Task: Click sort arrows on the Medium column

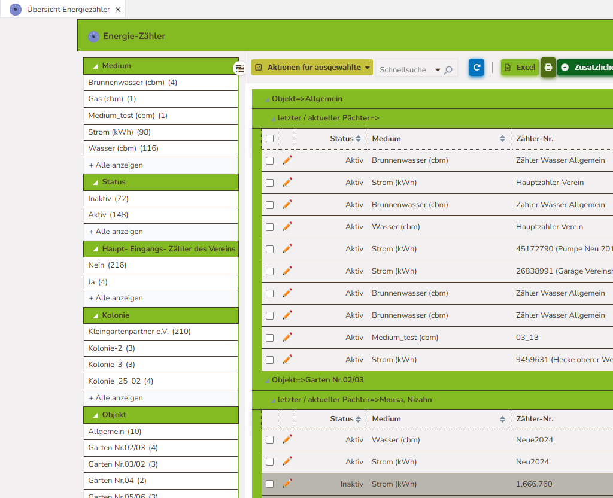Action: pyautogui.click(x=502, y=139)
